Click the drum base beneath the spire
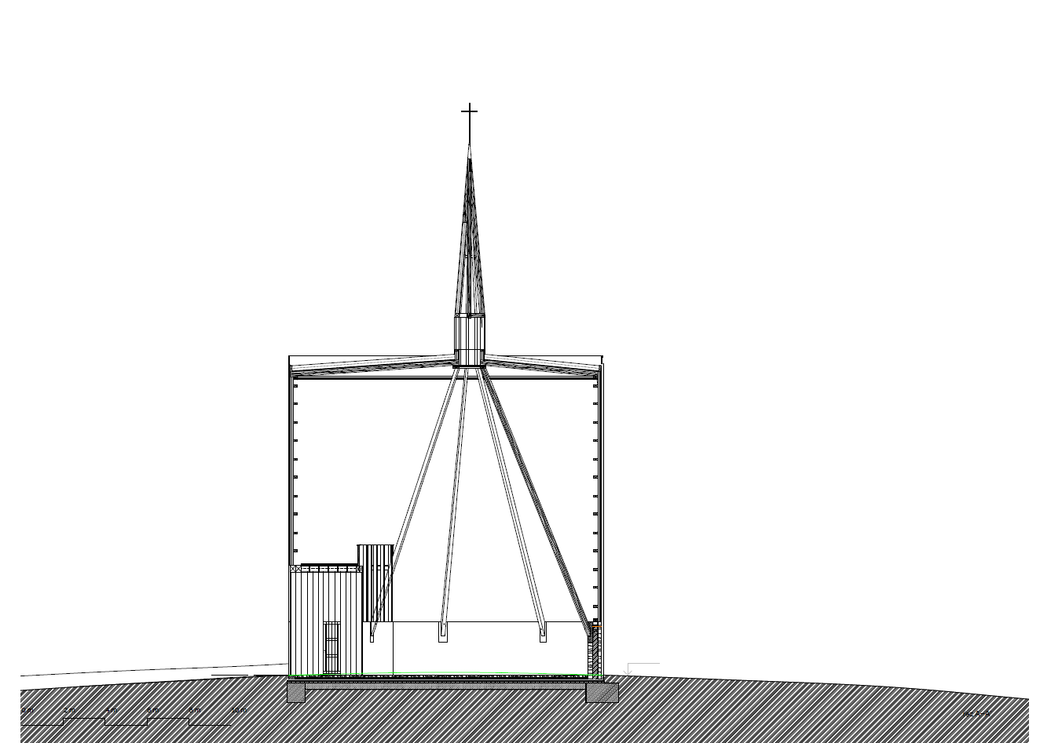 point(470,341)
